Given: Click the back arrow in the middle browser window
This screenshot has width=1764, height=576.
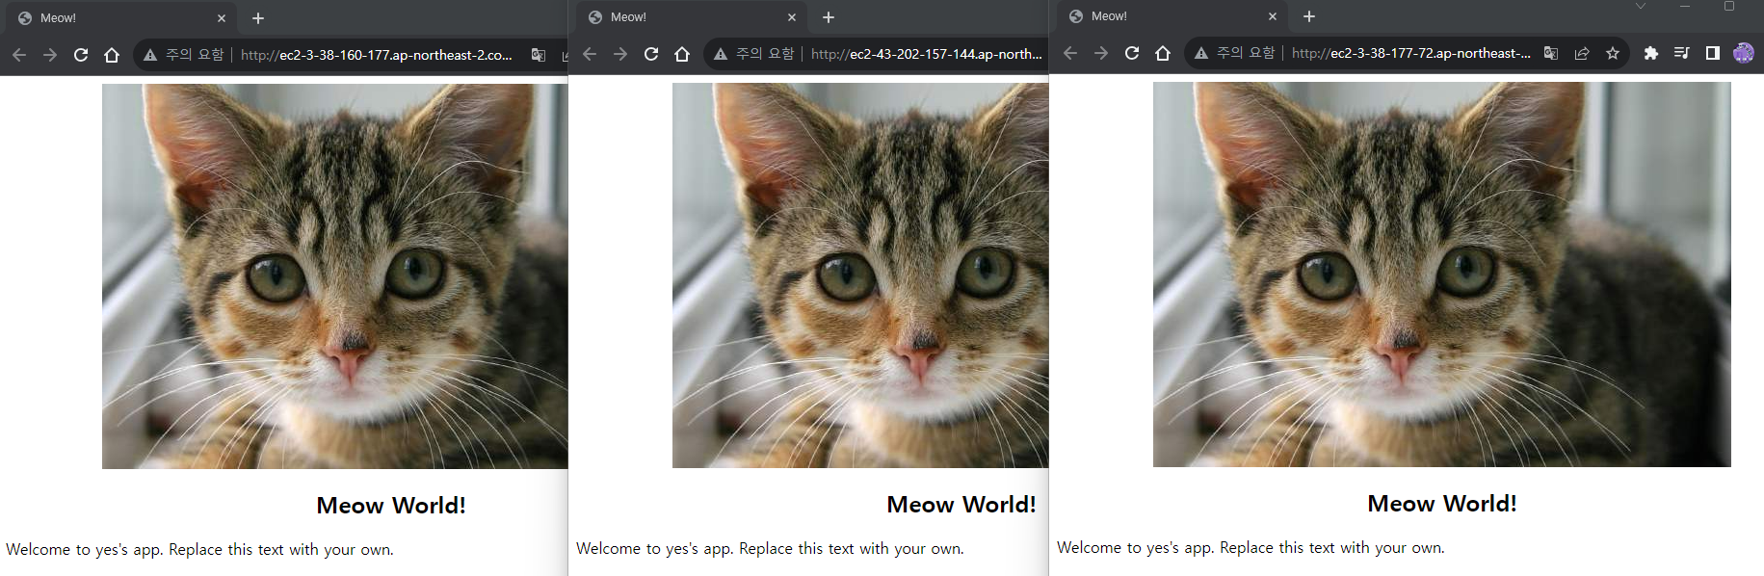Looking at the screenshot, I should [590, 54].
